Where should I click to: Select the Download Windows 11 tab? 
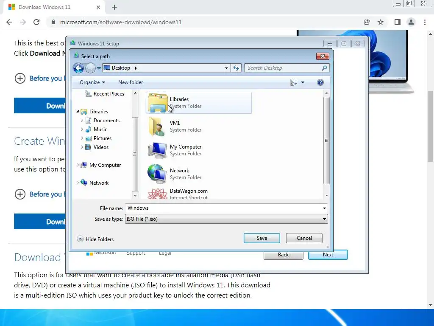click(54, 7)
